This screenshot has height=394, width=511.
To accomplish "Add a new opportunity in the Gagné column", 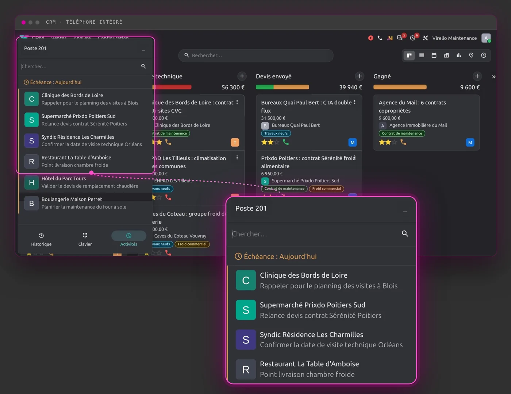I will tap(477, 76).
